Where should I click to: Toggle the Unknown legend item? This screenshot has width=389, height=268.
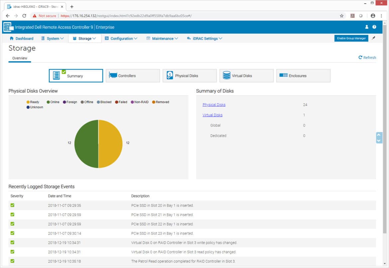click(35, 107)
